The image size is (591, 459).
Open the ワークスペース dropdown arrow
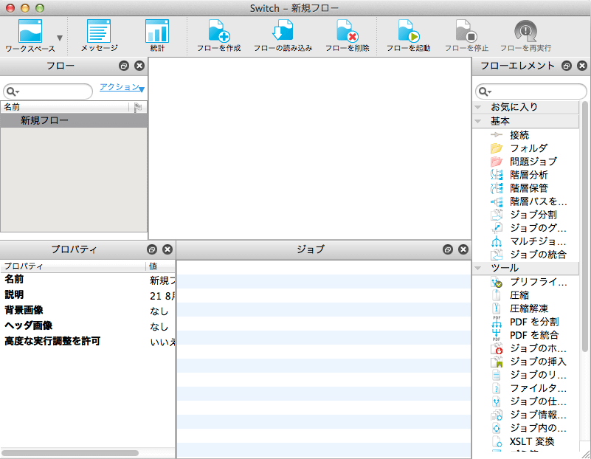[60, 38]
